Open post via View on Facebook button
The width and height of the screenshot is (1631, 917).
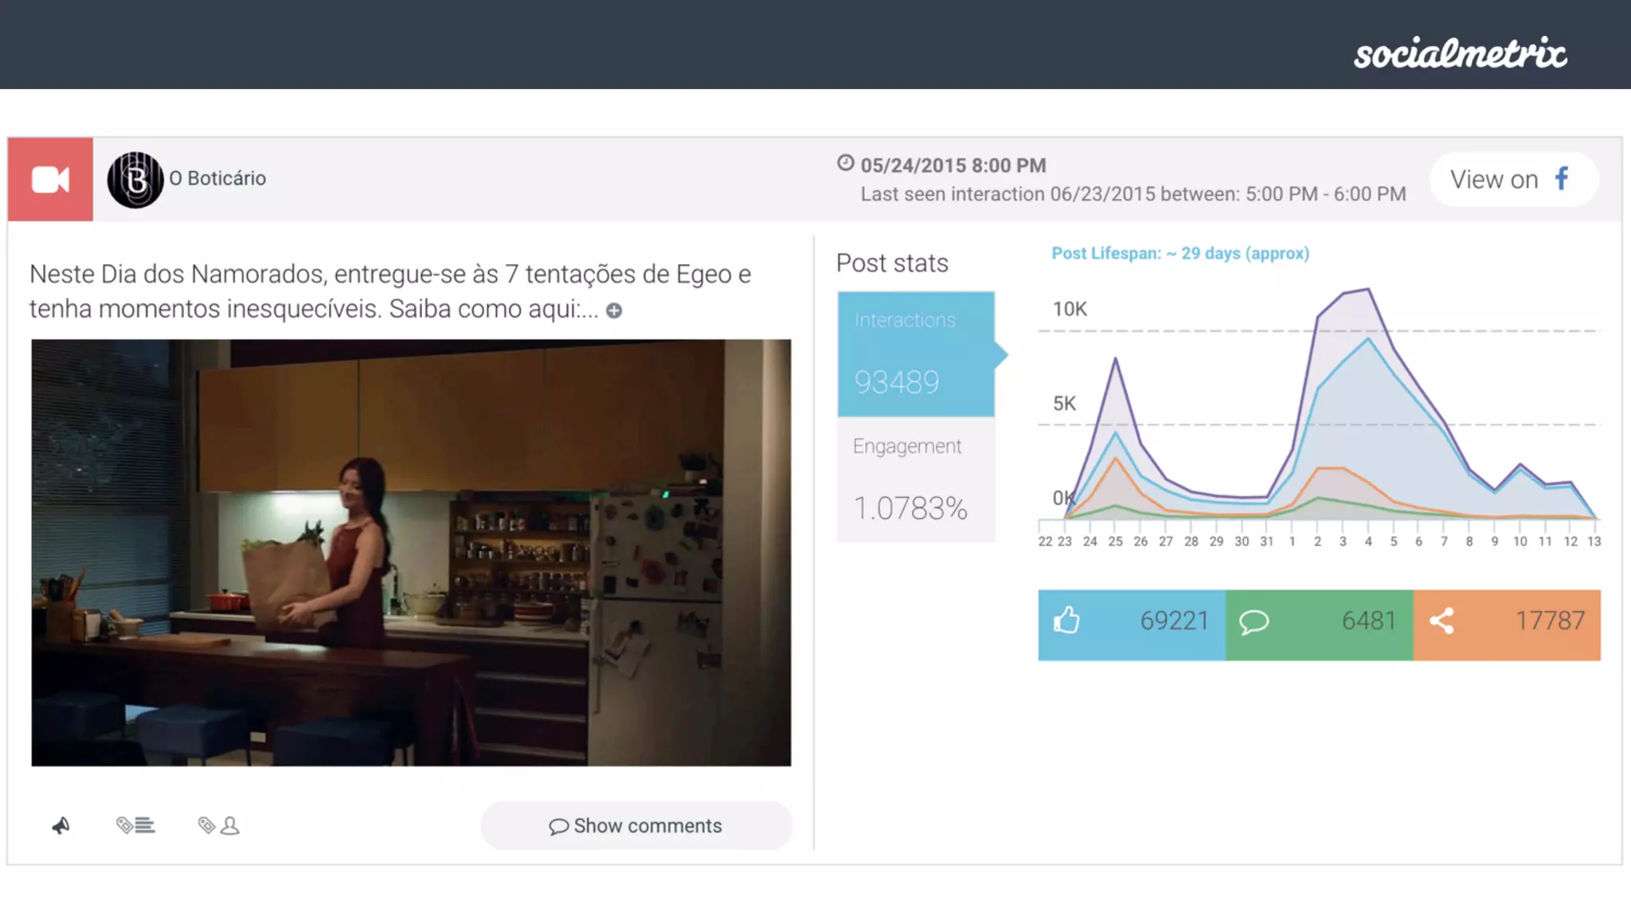[x=1512, y=180]
